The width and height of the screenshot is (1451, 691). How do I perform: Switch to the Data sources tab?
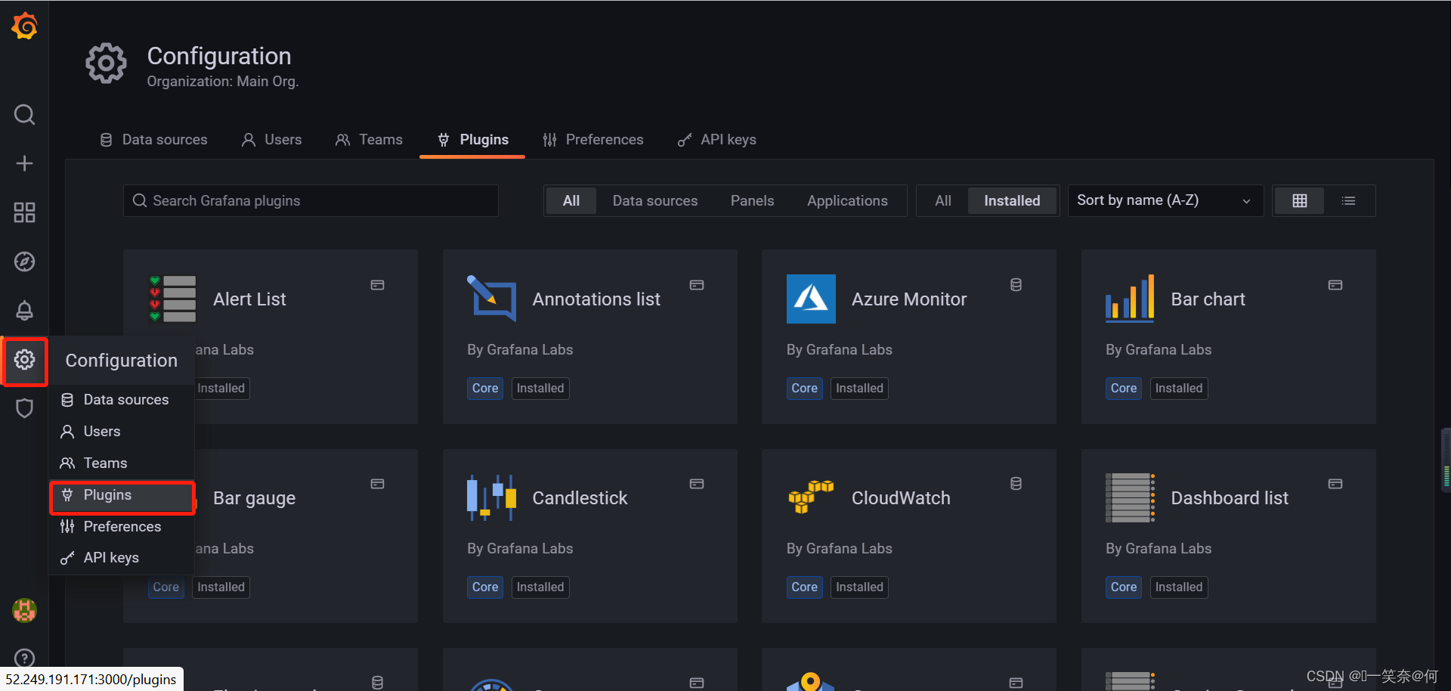tap(154, 140)
